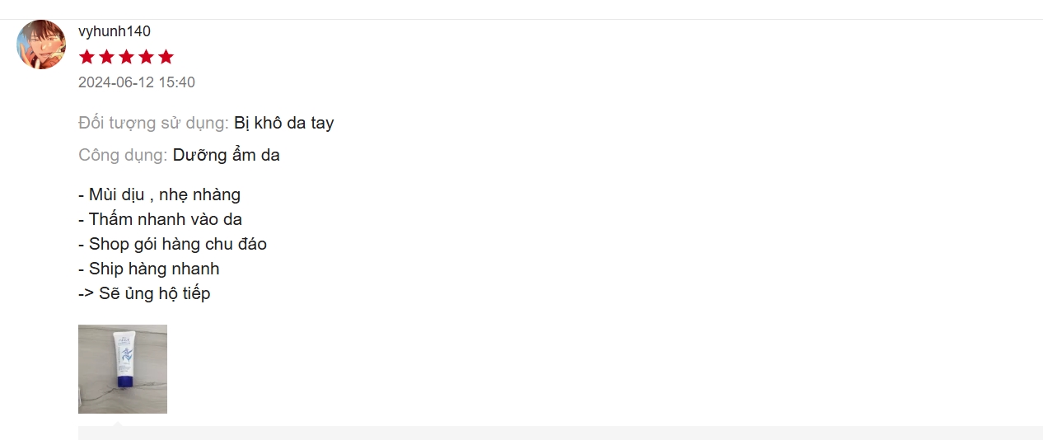This screenshot has width=1043, height=440.
Task: Click the first red rating star
Action: click(x=87, y=57)
